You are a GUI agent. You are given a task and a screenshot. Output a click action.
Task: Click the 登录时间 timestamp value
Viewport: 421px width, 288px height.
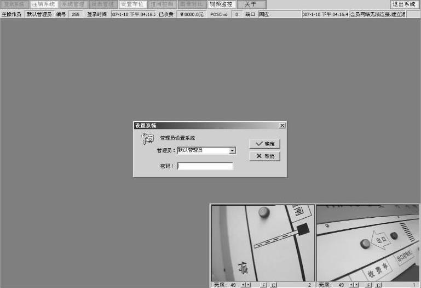pyautogui.click(x=134, y=14)
